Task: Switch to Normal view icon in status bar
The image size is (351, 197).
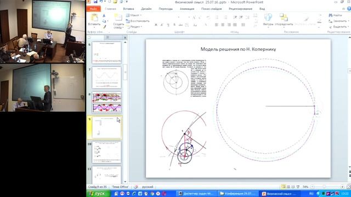Action: 284,187
